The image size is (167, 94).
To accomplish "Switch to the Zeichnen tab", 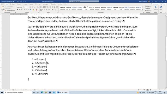I will (x=19, y=4).
